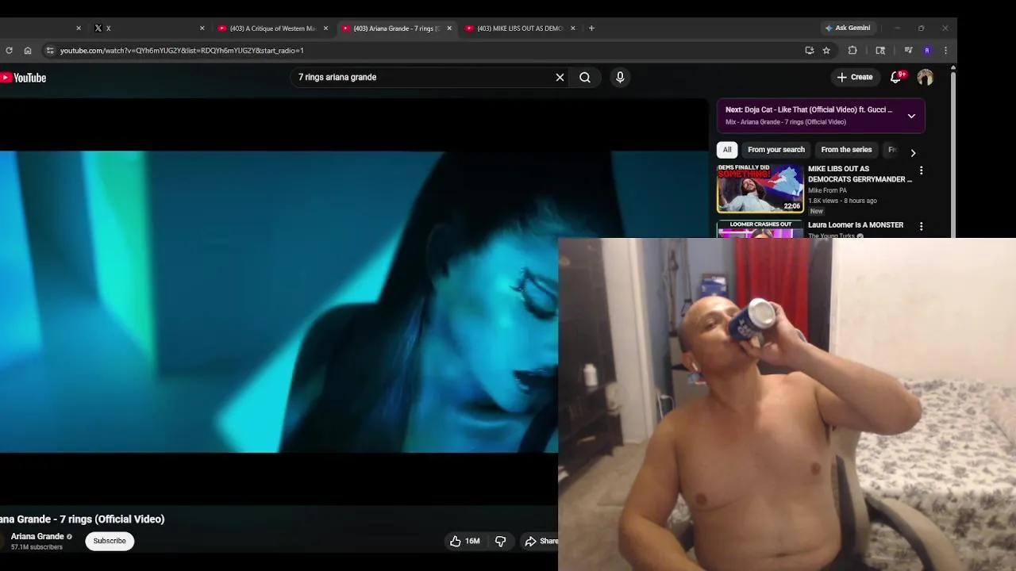1016x571 pixels.
Task: Open the Ariana Grande channel link
Action: coord(37,536)
